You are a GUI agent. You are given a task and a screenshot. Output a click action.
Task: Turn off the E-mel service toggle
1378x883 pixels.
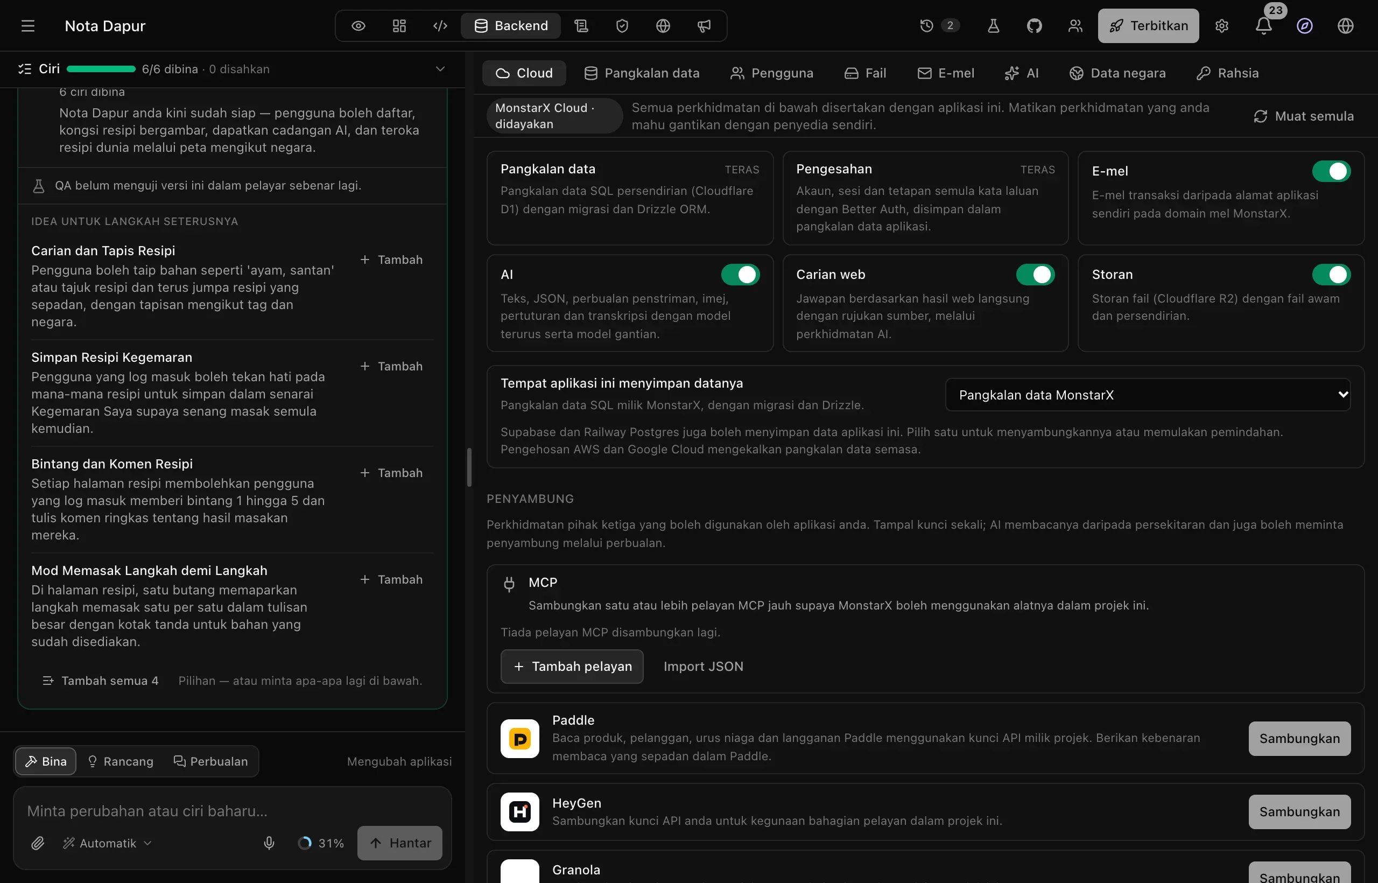[1331, 171]
